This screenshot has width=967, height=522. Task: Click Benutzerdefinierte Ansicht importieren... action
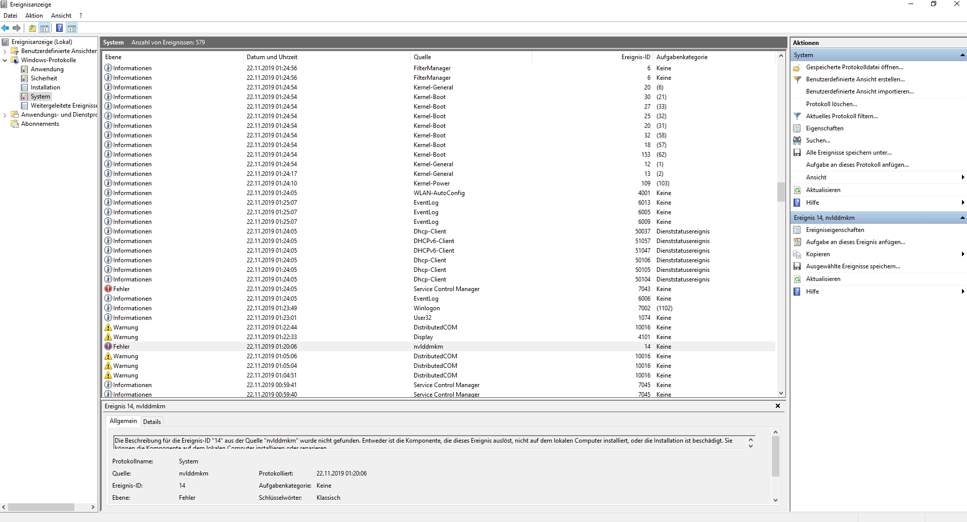click(860, 91)
